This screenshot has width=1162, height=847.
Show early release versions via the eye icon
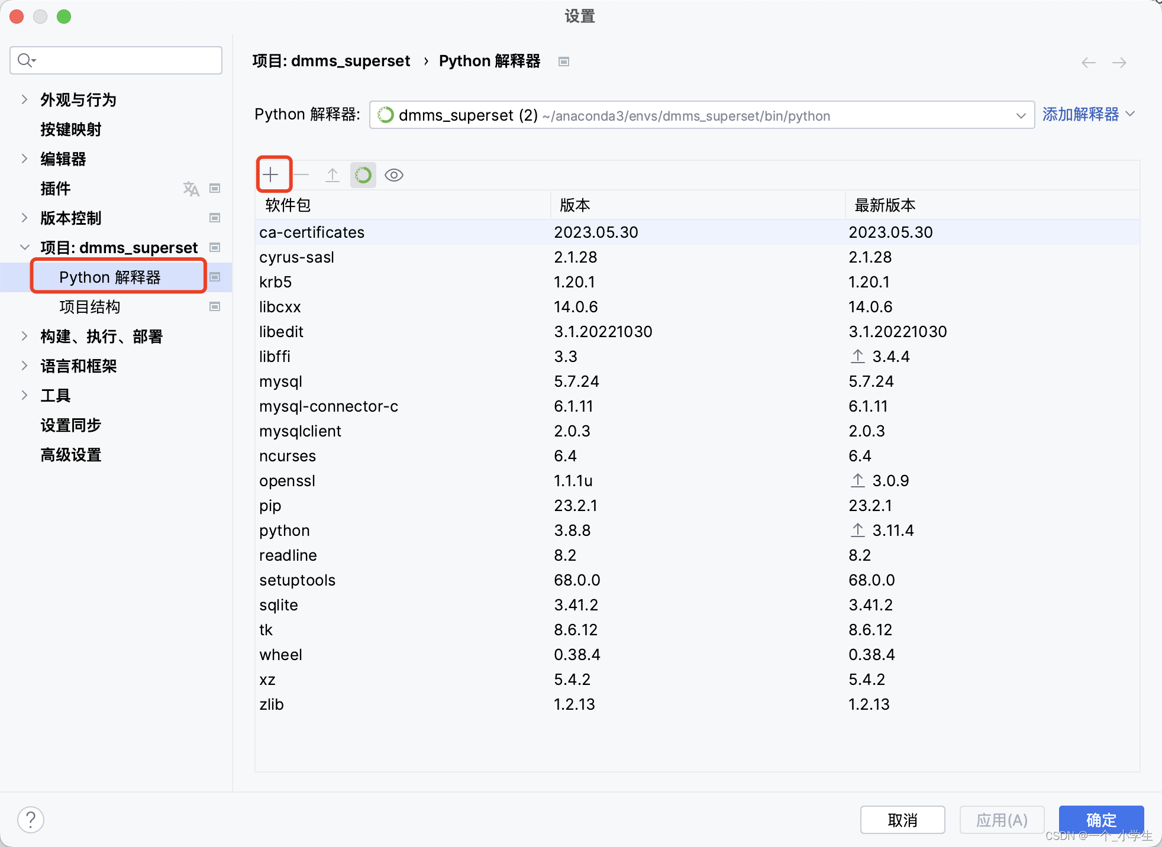point(393,175)
